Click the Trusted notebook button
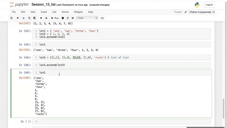The image size is (227, 128). click(178, 12)
